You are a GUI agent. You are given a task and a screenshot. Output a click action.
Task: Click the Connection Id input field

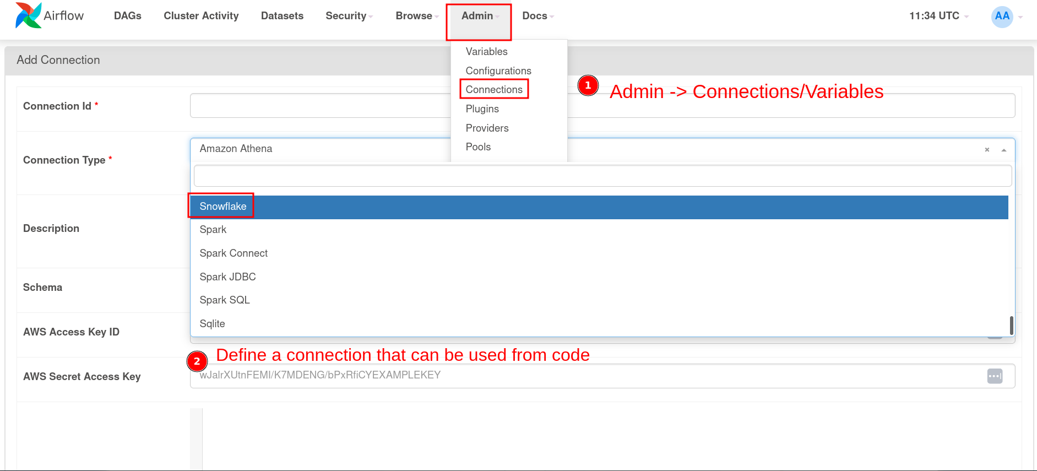tap(602, 105)
